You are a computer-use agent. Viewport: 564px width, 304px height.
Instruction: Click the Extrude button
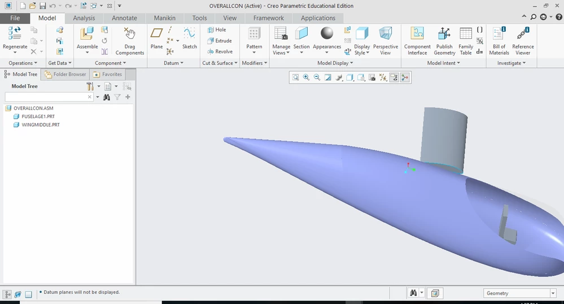220,41
